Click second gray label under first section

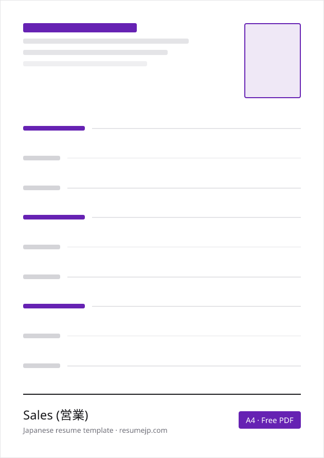coord(42,188)
